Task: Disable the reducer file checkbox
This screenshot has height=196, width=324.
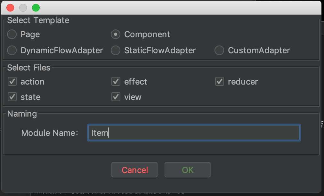Action: click(220, 81)
